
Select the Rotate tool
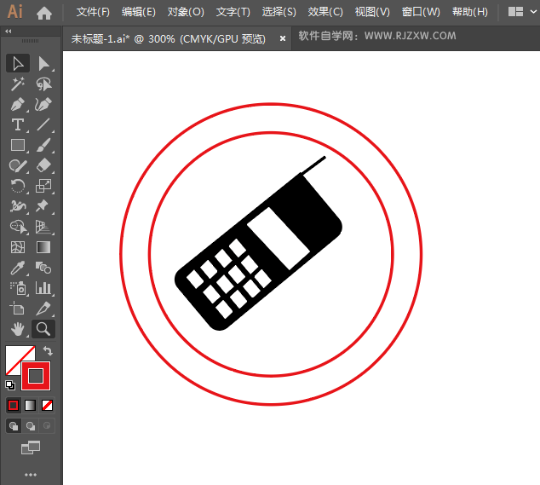tap(18, 186)
